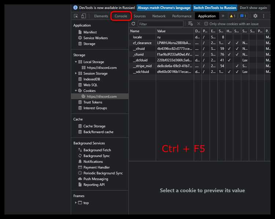Open Cache Storage entry
This screenshot has width=275, height=219.
tap(92, 126)
